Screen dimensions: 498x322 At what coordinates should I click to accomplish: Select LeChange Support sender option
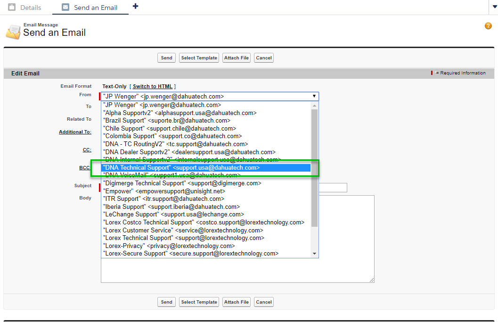click(206, 214)
